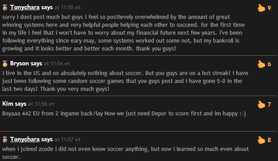Like Bryson's comment with the thumbs-up icon
Screen dimensions: 278x161
[261, 64]
